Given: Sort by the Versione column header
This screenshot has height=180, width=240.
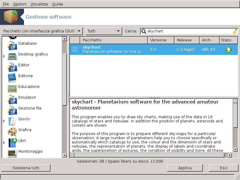Looking at the screenshot, I should [161, 40].
